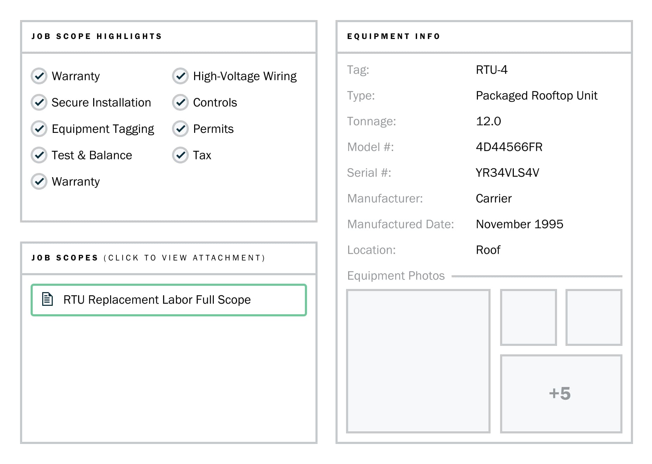The image size is (652, 464).
Task: Click the Controls label
Action: 215,102
